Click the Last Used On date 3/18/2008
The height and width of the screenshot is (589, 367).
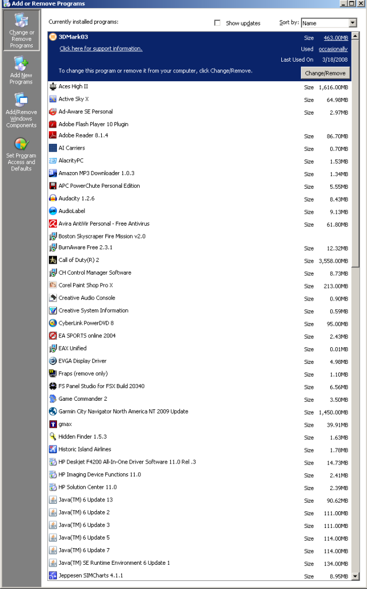(335, 60)
